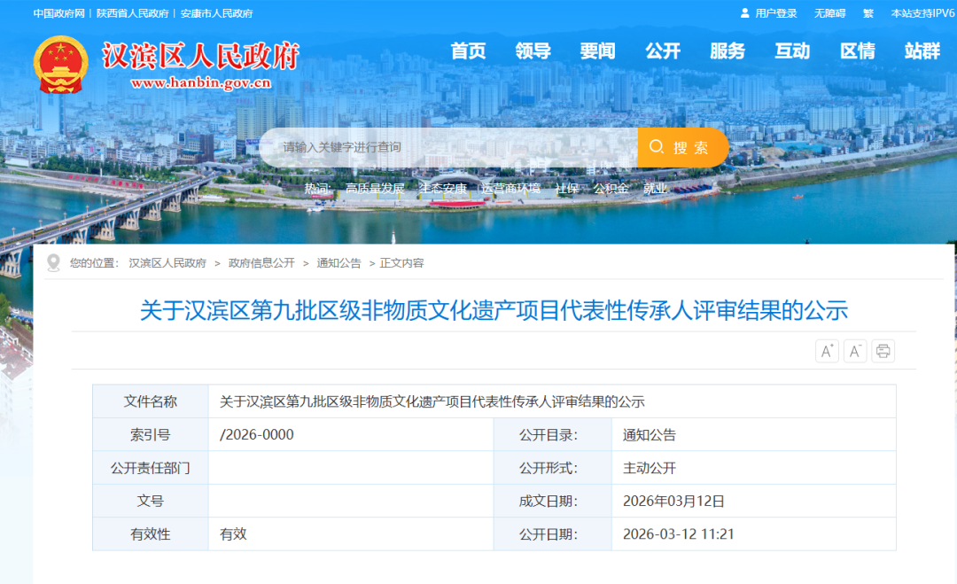The image size is (957, 584).
Task: Click the 用户登录 link
Action: click(775, 13)
